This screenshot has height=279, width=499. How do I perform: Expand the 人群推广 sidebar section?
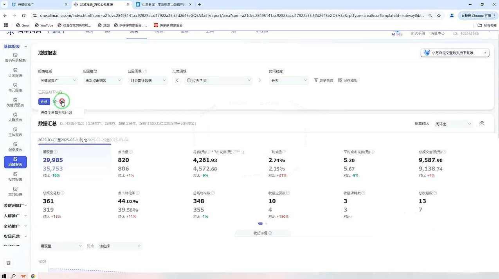tap(15, 216)
